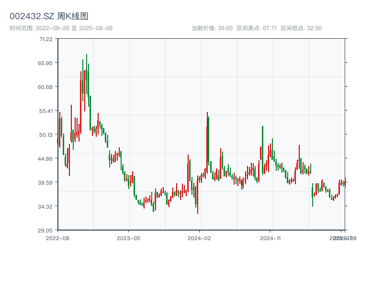This screenshot has width=383, height=287.
Task: Select the 时间范围 date range text
Action: [61, 28]
